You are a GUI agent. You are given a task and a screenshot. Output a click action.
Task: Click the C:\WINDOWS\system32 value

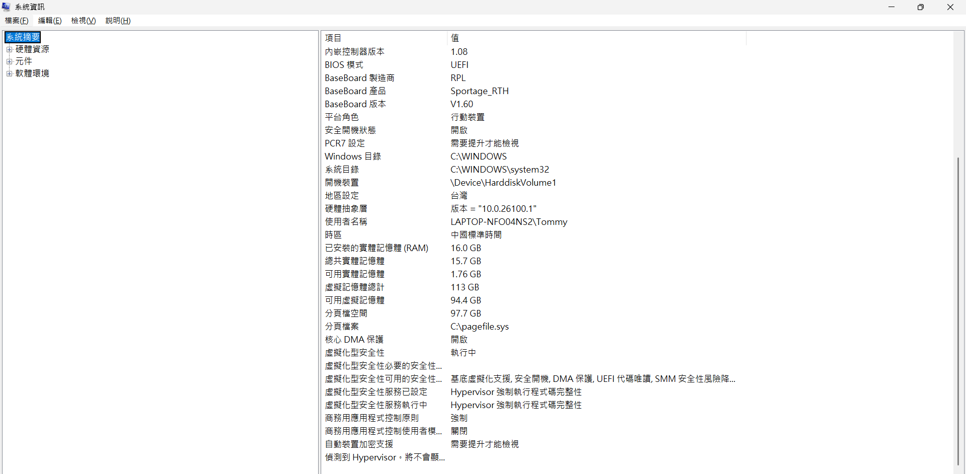(500, 170)
